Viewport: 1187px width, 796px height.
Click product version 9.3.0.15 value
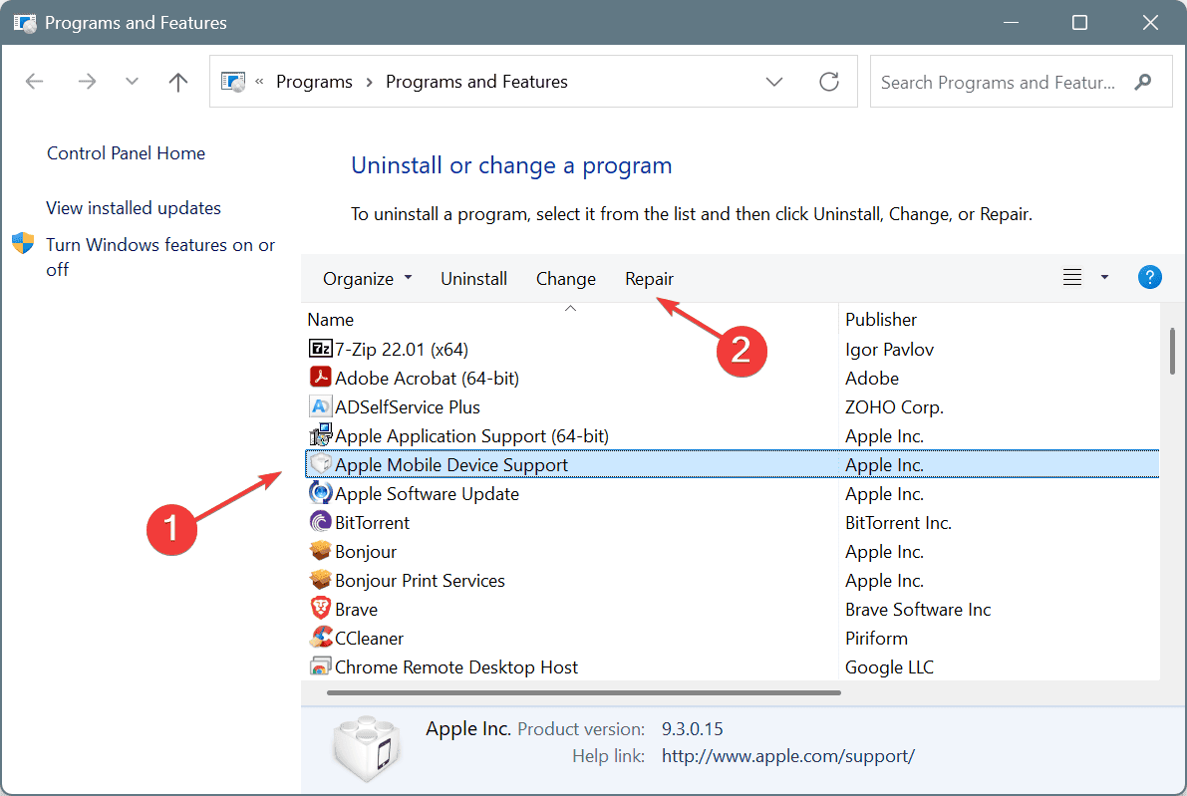click(692, 728)
